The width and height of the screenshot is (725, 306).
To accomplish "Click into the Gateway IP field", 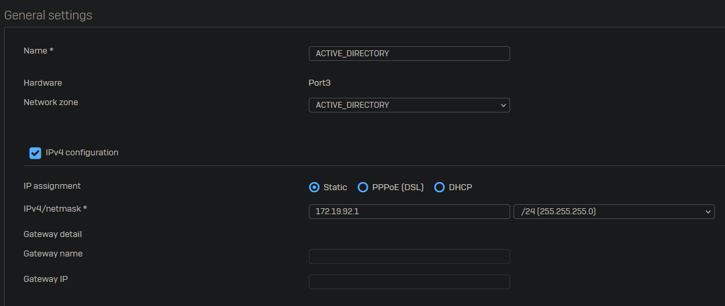I will tap(409, 282).
